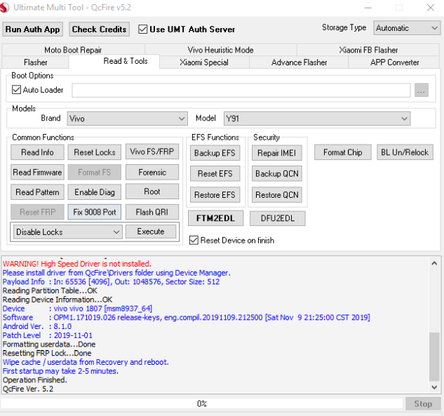444x416 pixels.
Task: Click the 'Resetting FRP Lock...Done' log line
Action: (47, 353)
